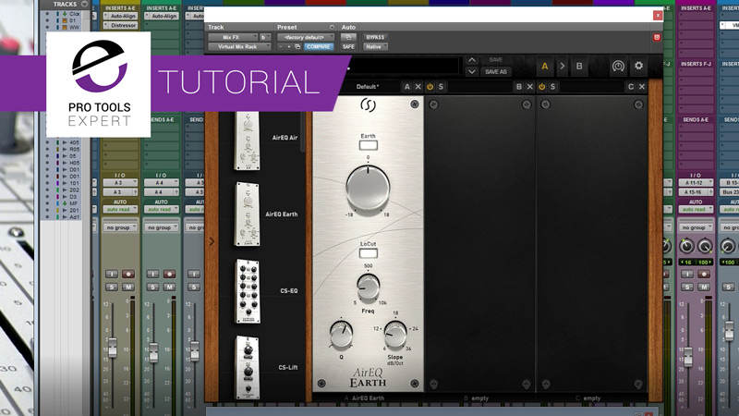Click the SAVE AS button
Viewport: 739px width, 416px height.
496,72
